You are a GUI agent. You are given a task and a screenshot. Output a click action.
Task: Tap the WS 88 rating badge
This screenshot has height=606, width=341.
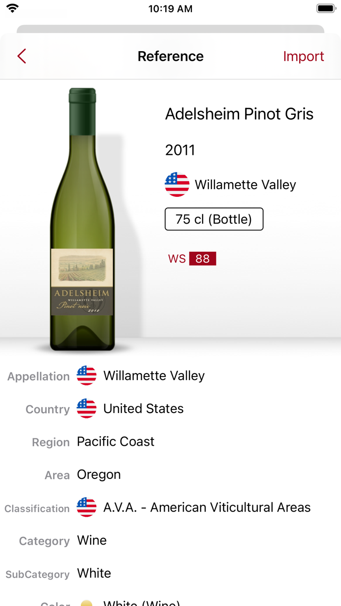point(192,259)
